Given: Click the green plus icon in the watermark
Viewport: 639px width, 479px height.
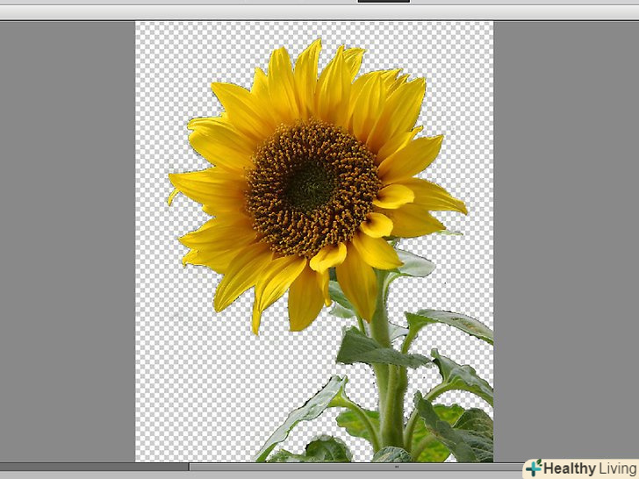Looking at the screenshot, I should [534, 469].
